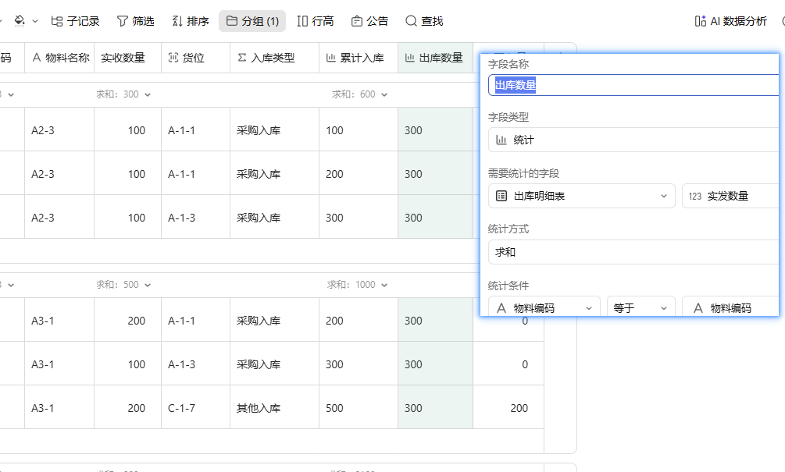Edit the 字段名称 input containing 出库数量

click(x=633, y=85)
